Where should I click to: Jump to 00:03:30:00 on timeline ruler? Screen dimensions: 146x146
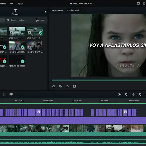[x=134, y=101]
